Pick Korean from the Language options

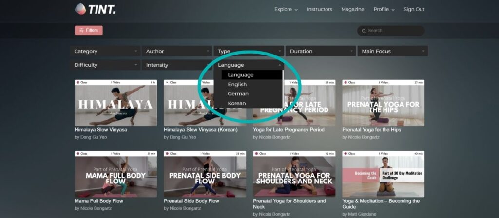237,103
